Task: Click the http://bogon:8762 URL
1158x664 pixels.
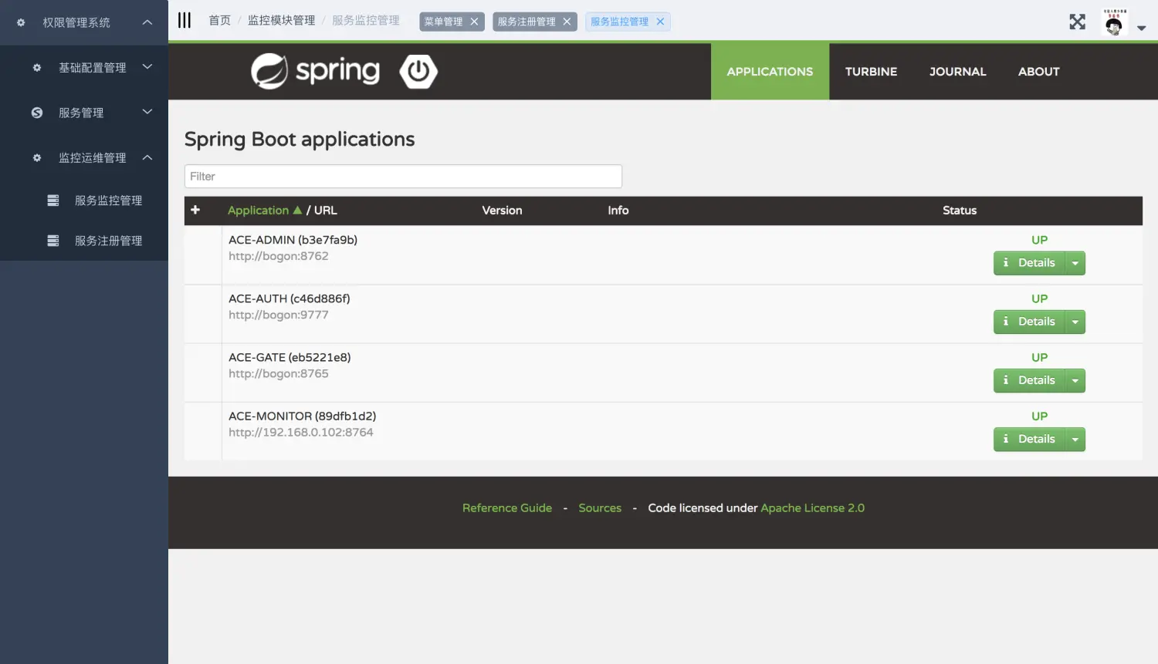Action: click(278, 256)
